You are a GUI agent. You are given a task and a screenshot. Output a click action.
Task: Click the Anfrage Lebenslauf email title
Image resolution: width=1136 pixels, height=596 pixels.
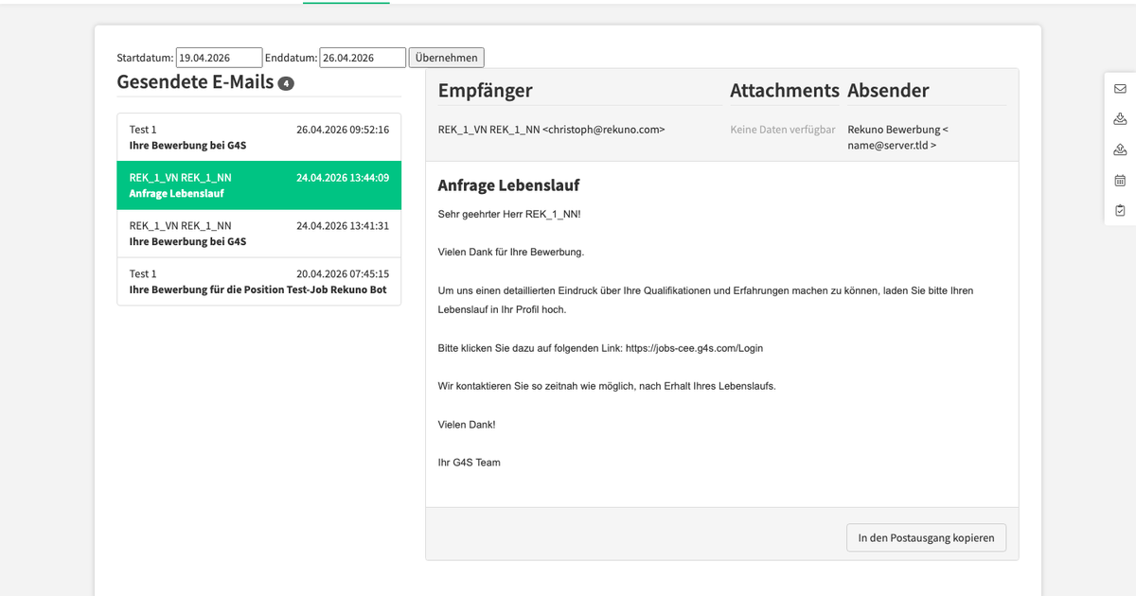(x=508, y=185)
